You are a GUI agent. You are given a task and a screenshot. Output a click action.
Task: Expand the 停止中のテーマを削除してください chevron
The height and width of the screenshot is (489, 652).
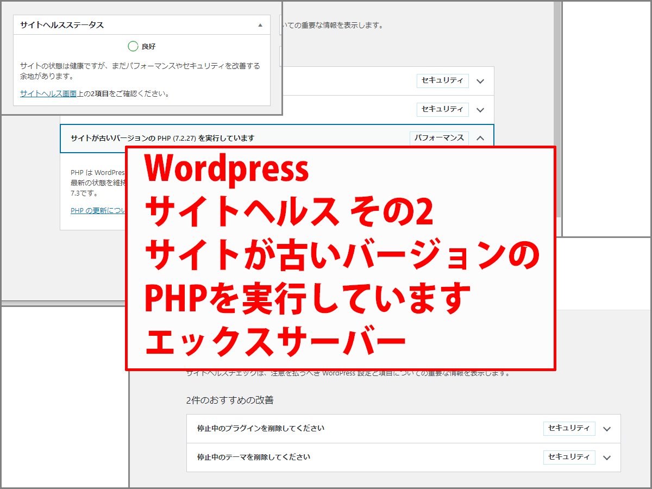coord(607,457)
